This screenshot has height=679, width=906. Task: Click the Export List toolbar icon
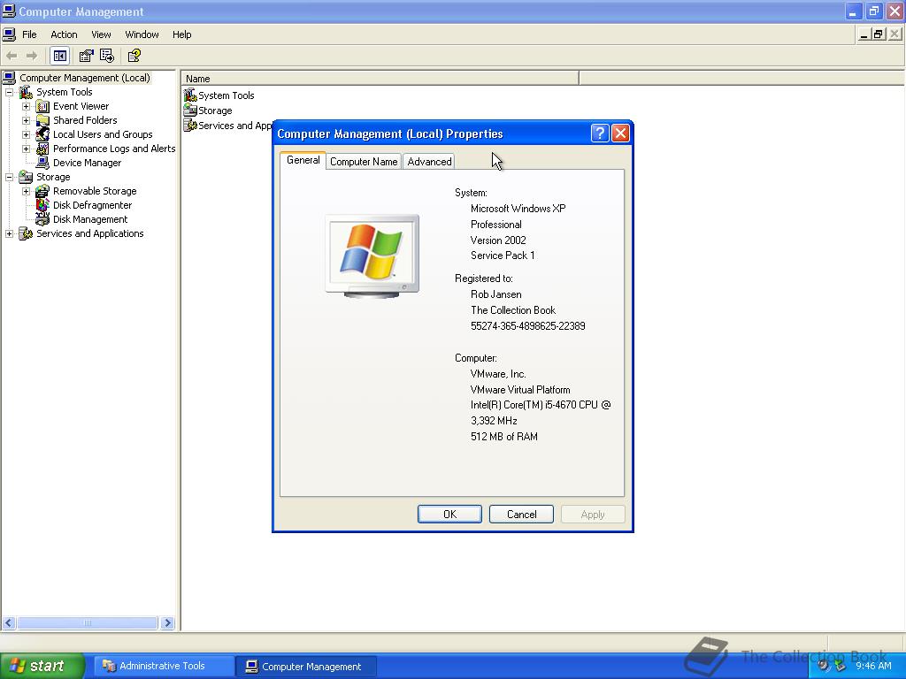coord(107,56)
